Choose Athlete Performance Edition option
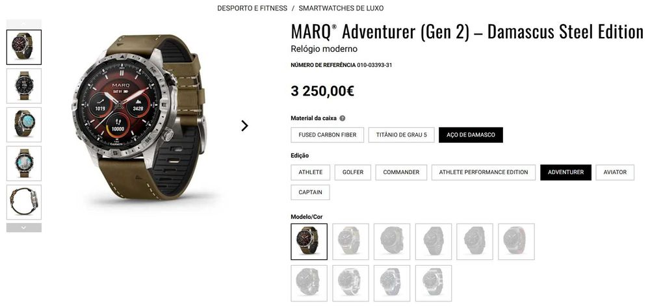This screenshot has width=650, height=308. point(484,172)
